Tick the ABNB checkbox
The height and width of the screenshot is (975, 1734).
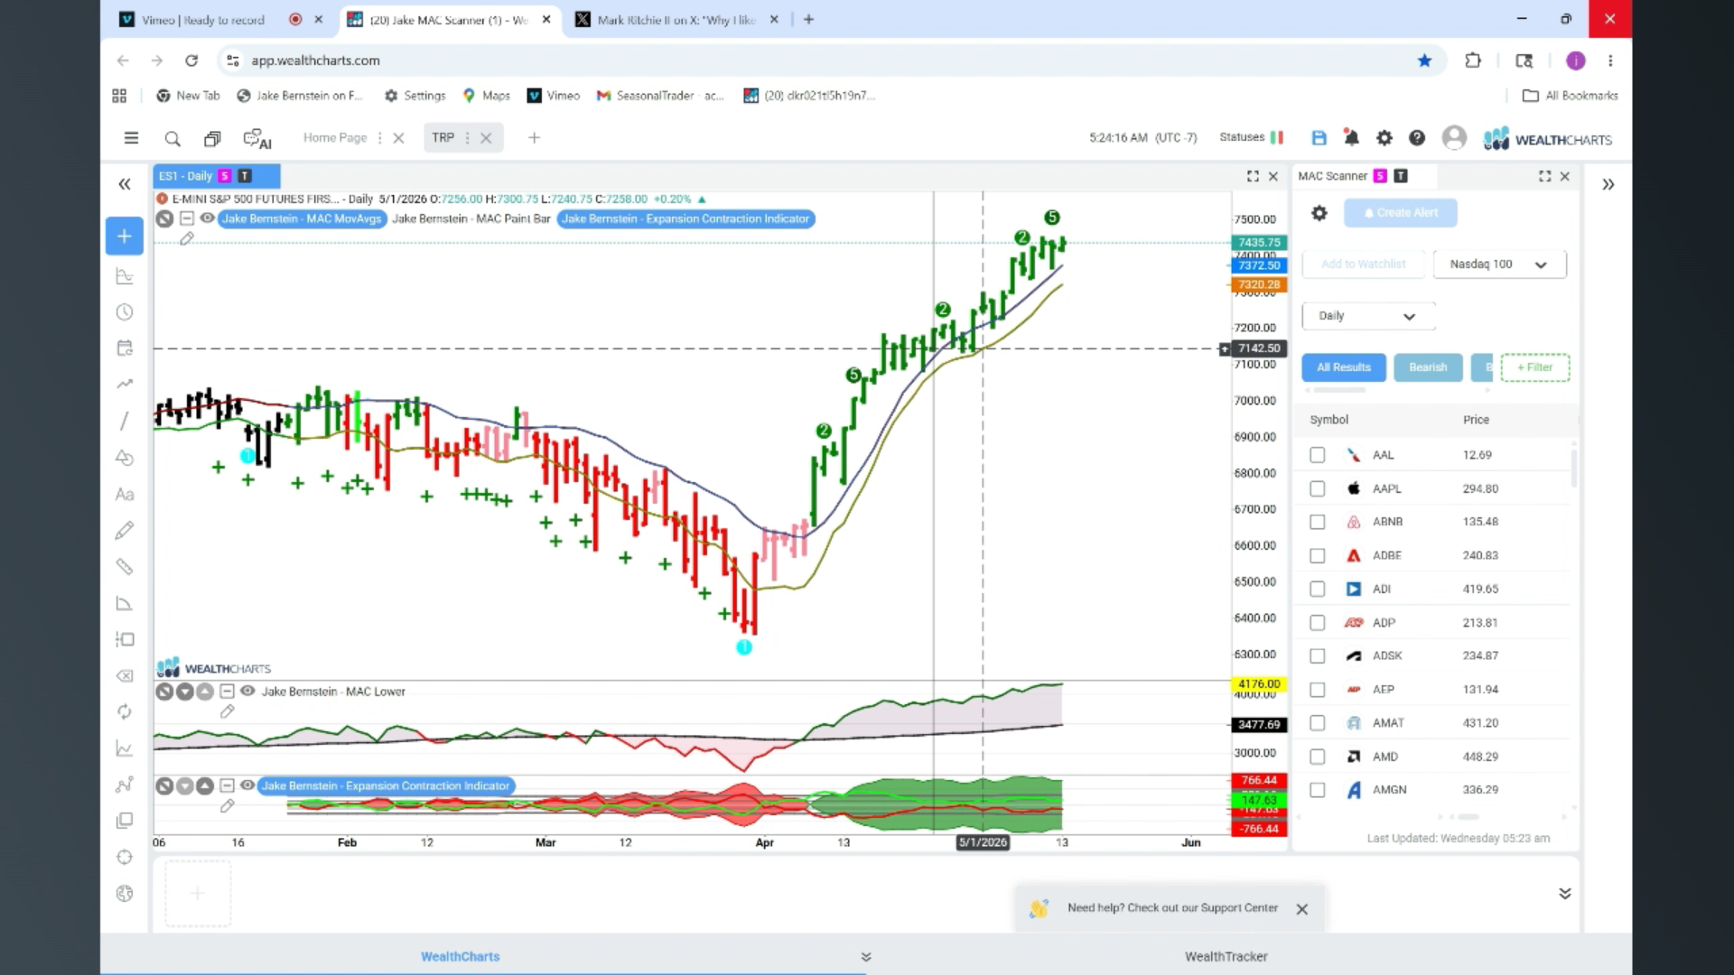(x=1318, y=522)
